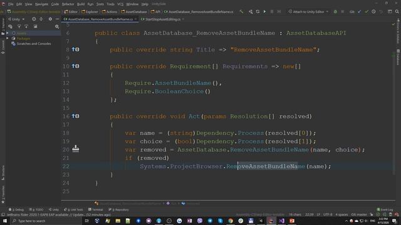Click the 4 spaces indent setting

coord(341,214)
